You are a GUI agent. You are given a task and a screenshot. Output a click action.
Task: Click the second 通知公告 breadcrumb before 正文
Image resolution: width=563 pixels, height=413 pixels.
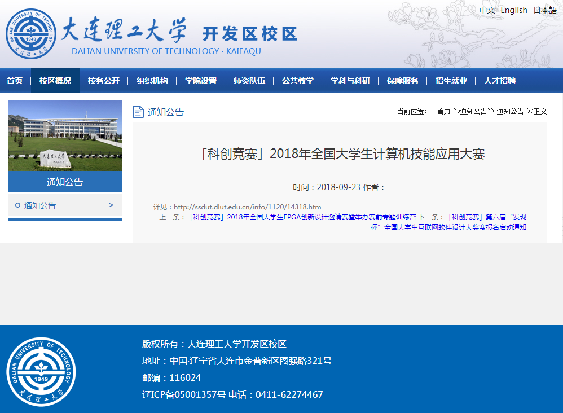tap(510, 111)
